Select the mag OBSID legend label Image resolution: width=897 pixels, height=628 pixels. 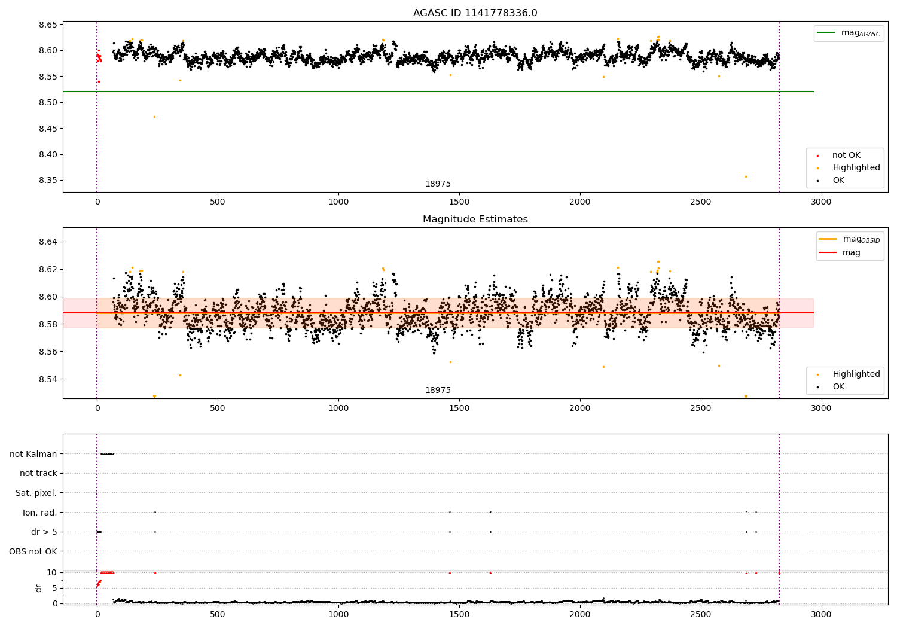[x=861, y=239]
